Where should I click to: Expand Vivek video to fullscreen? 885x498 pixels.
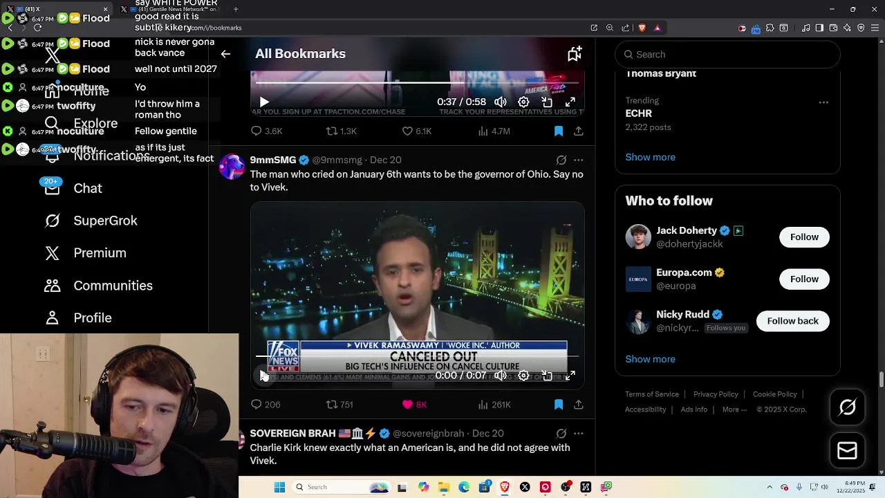point(570,376)
